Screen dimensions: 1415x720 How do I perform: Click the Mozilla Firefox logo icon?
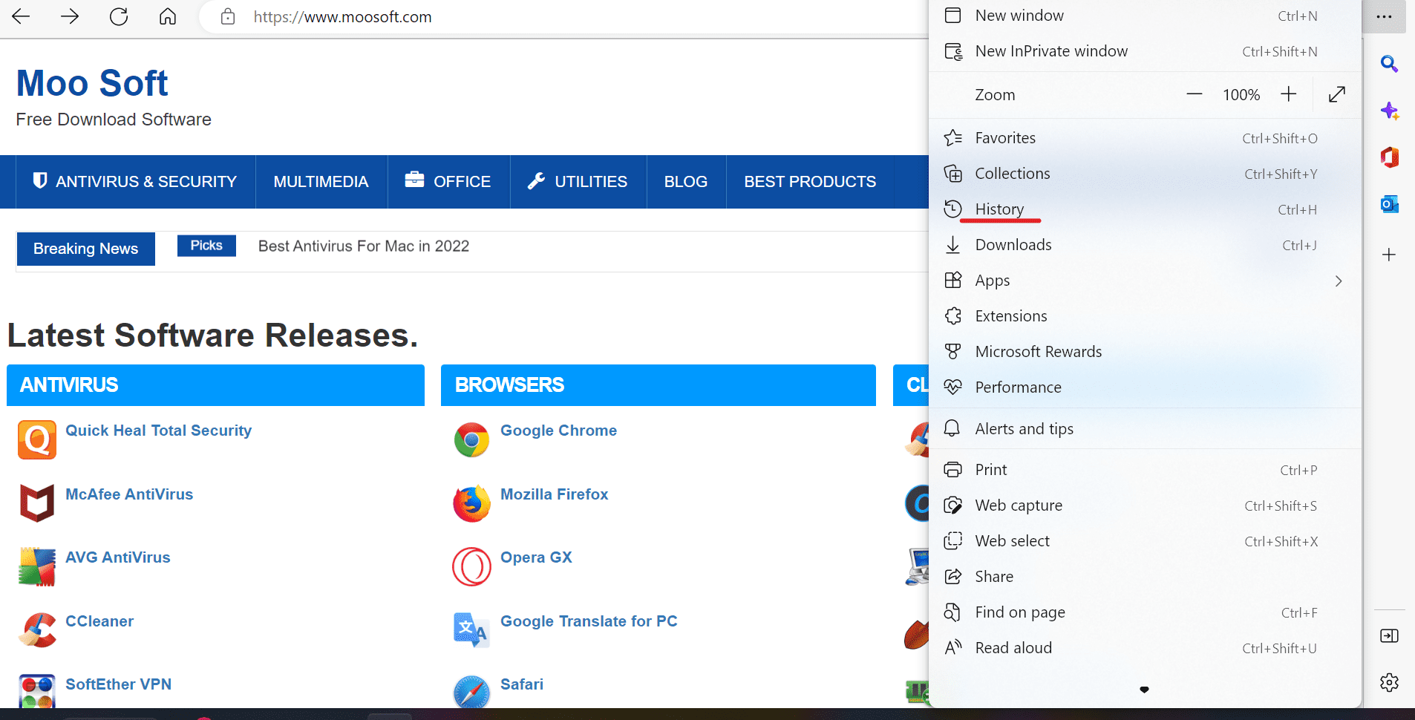coord(471,503)
